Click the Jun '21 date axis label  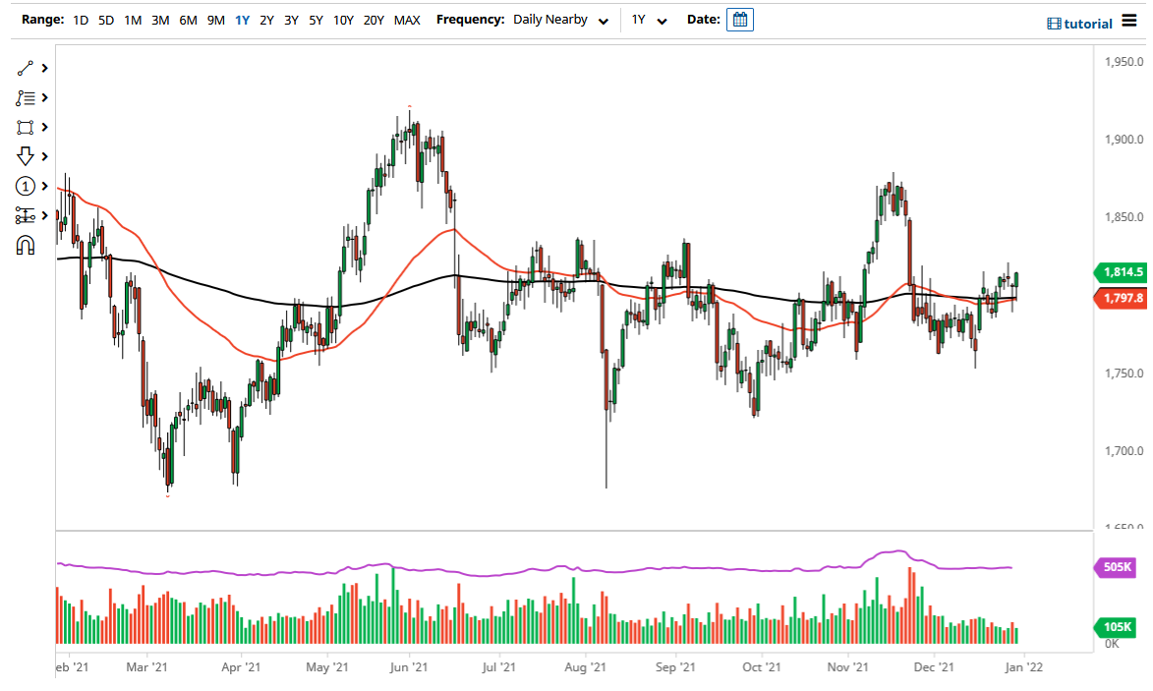click(409, 667)
